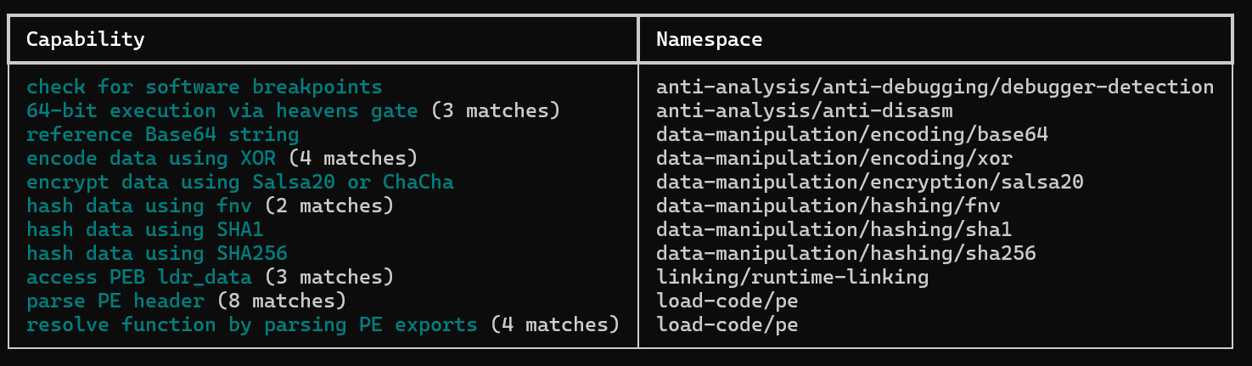
Task: Click the Capability column header
Action: click(85, 39)
